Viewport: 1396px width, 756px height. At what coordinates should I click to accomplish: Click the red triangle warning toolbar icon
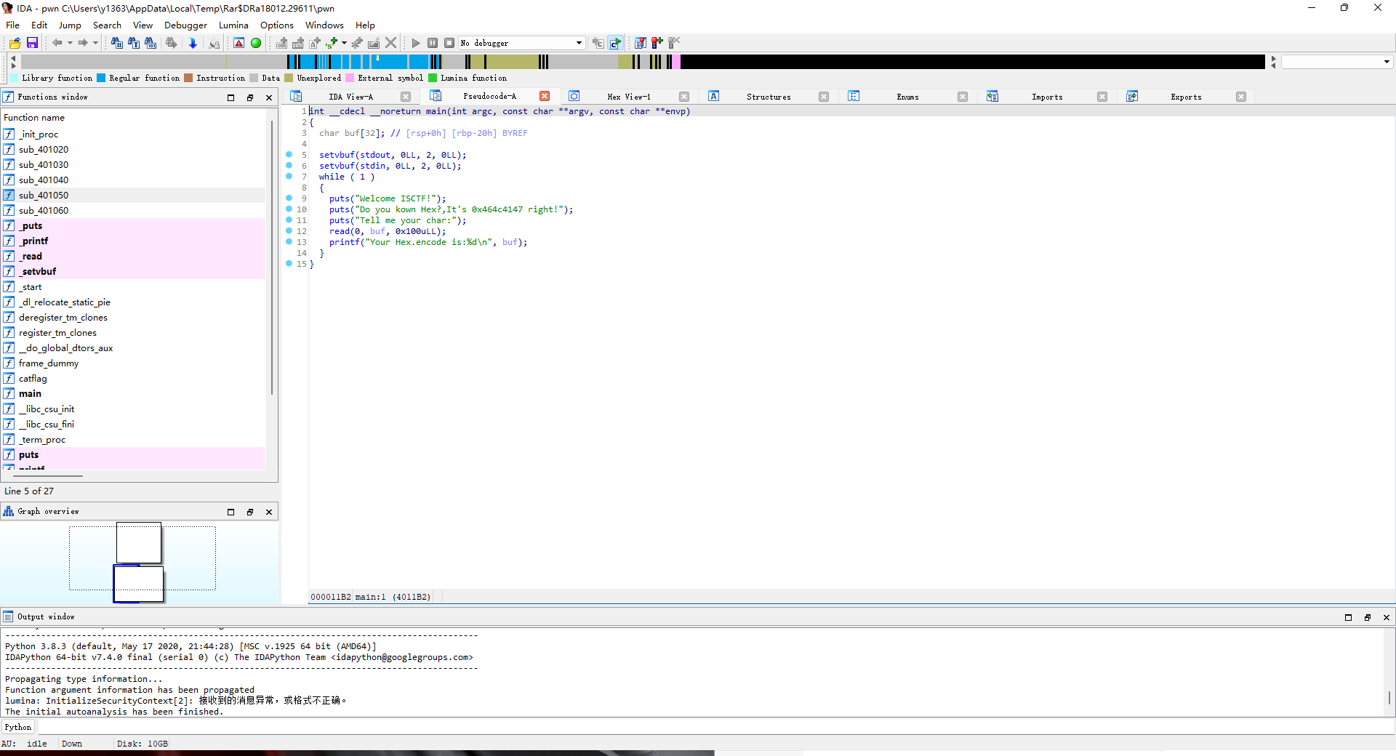tap(239, 43)
